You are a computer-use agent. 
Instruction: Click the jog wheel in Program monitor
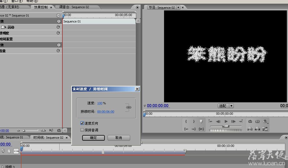(x=226, y=131)
